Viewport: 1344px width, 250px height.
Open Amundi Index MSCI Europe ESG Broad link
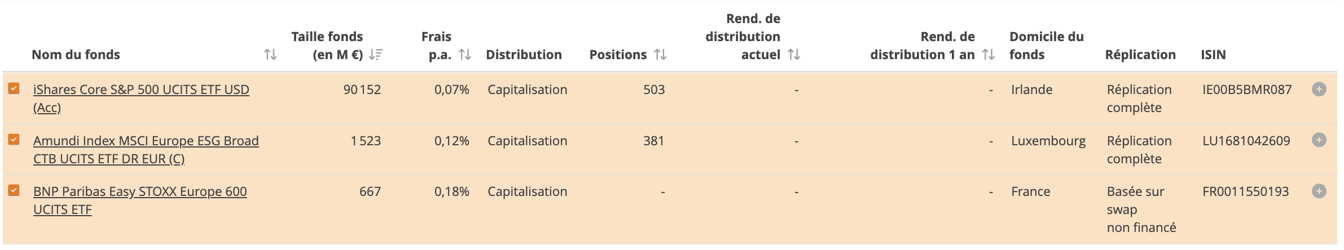point(146,150)
